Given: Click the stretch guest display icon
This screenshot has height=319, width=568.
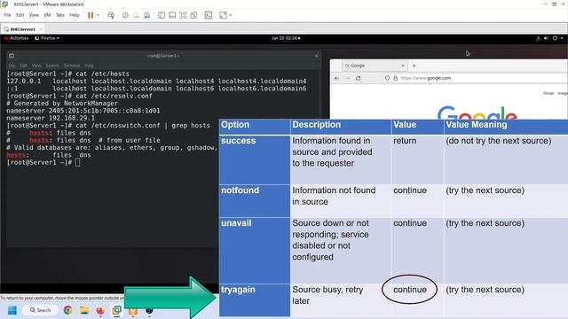Looking at the screenshot, I should (223, 15).
